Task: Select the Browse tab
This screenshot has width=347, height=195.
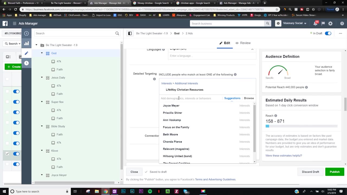Action: (x=249, y=98)
